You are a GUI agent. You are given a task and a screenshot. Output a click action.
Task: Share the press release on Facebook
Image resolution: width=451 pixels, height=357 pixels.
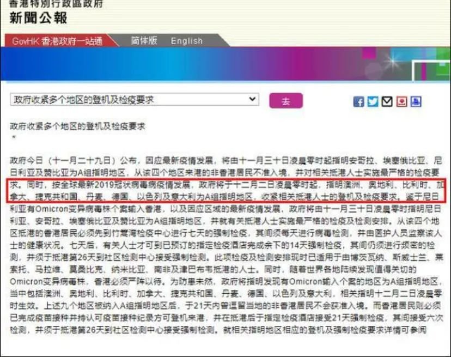pos(358,101)
